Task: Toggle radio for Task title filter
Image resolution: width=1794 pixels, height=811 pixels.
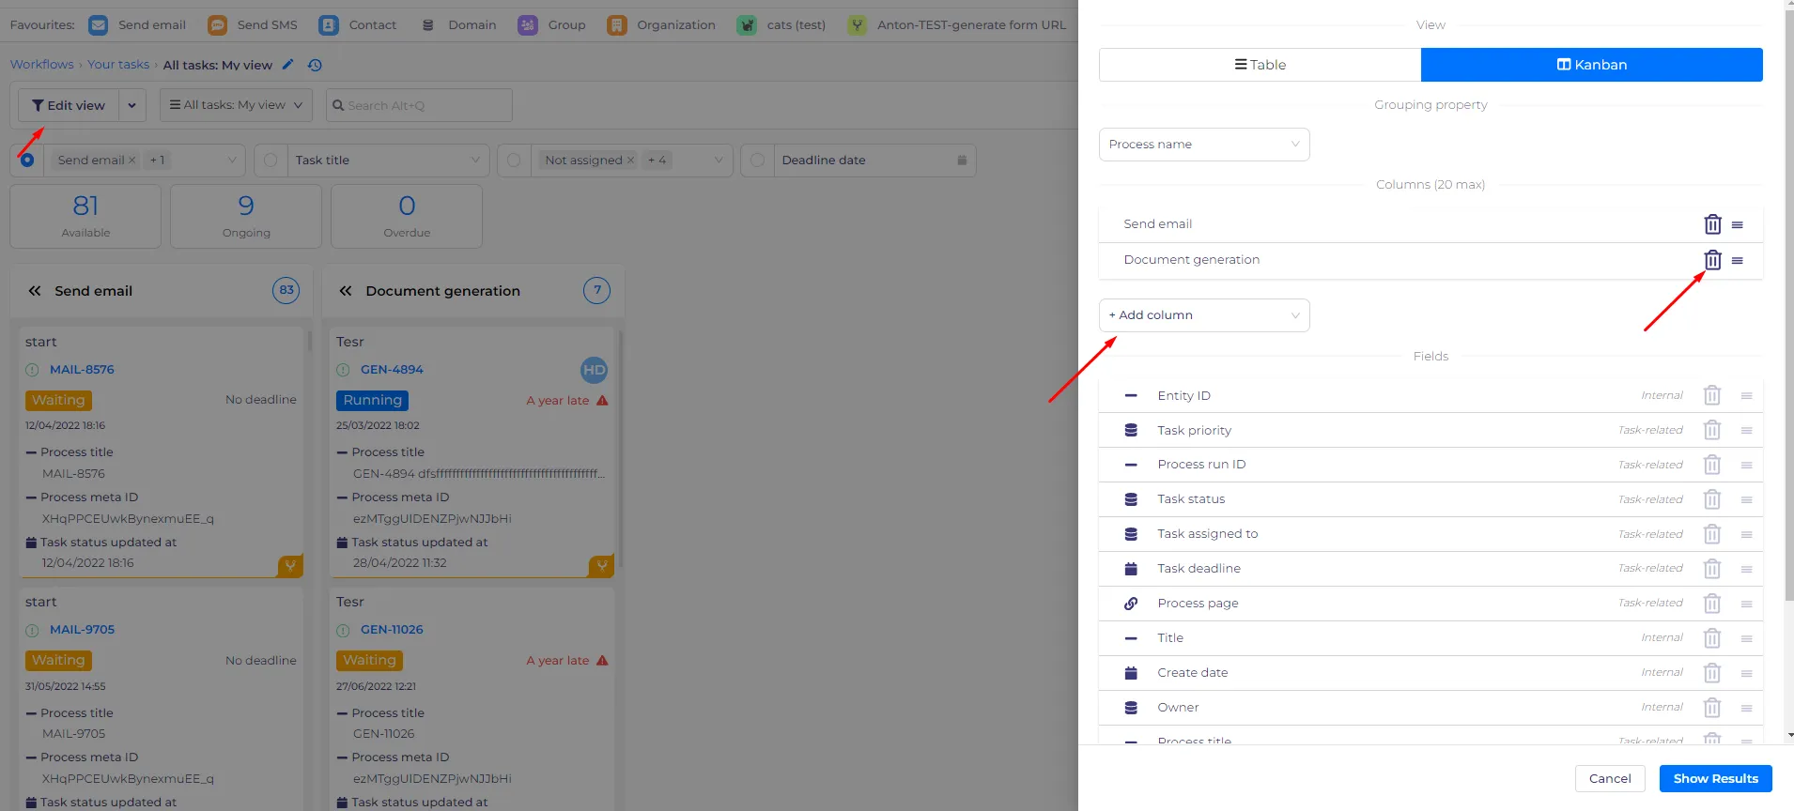Action: point(271,161)
